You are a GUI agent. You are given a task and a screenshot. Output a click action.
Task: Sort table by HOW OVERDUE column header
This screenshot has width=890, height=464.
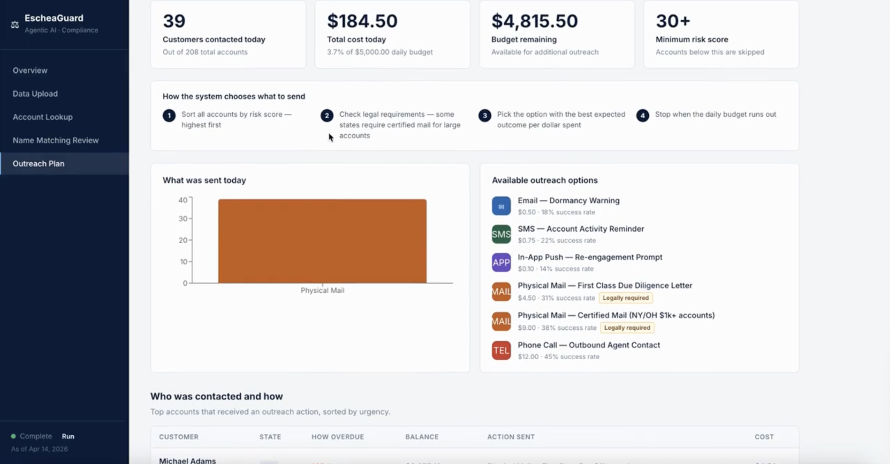pyautogui.click(x=337, y=437)
